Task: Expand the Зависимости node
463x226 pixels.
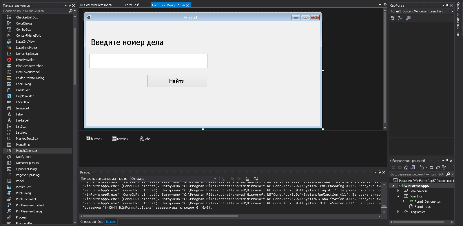Action: [x=398, y=191]
